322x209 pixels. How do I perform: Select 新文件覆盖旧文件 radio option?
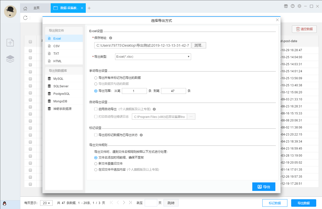point(96,164)
